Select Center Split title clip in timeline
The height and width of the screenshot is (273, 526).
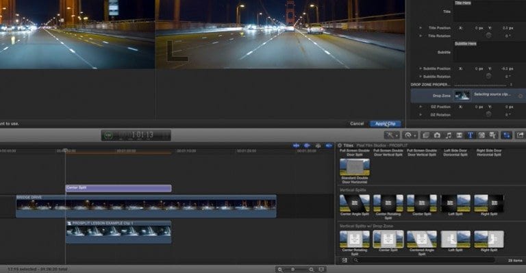coord(118,188)
